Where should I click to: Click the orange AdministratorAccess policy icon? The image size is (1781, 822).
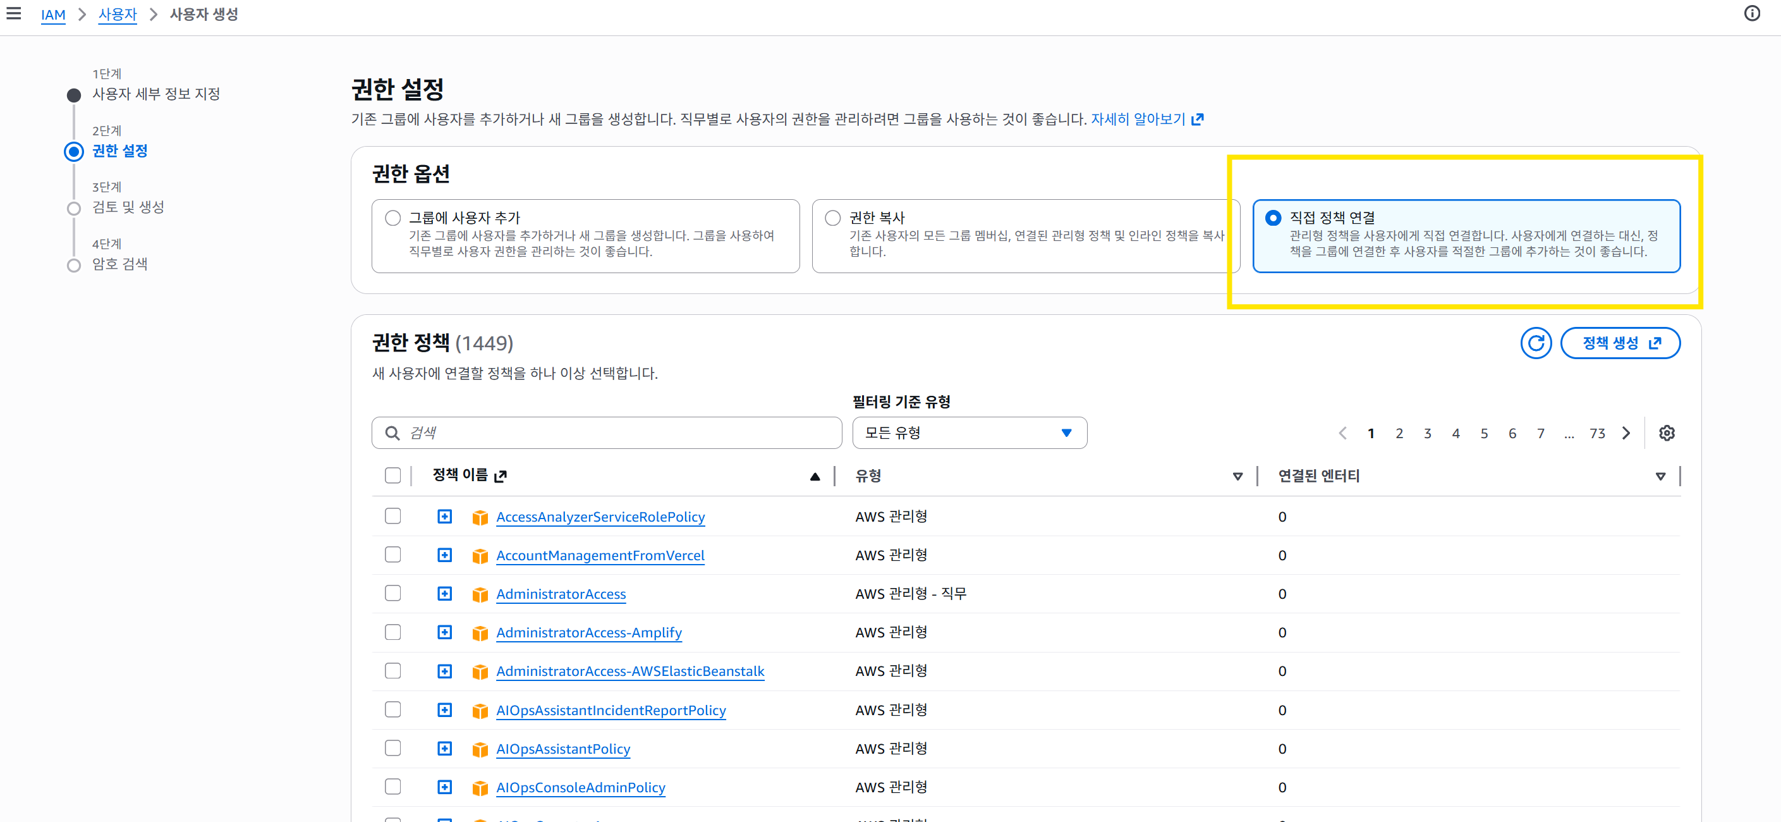[x=480, y=594]
